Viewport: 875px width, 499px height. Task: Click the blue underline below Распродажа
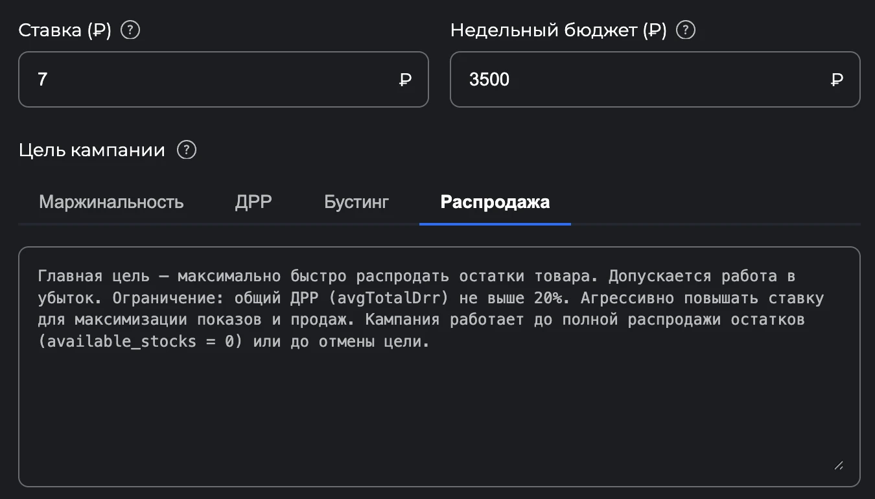[495, 224]
